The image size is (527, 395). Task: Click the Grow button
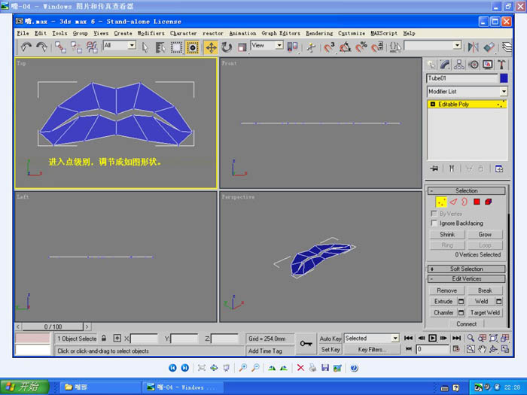[485, 235]
